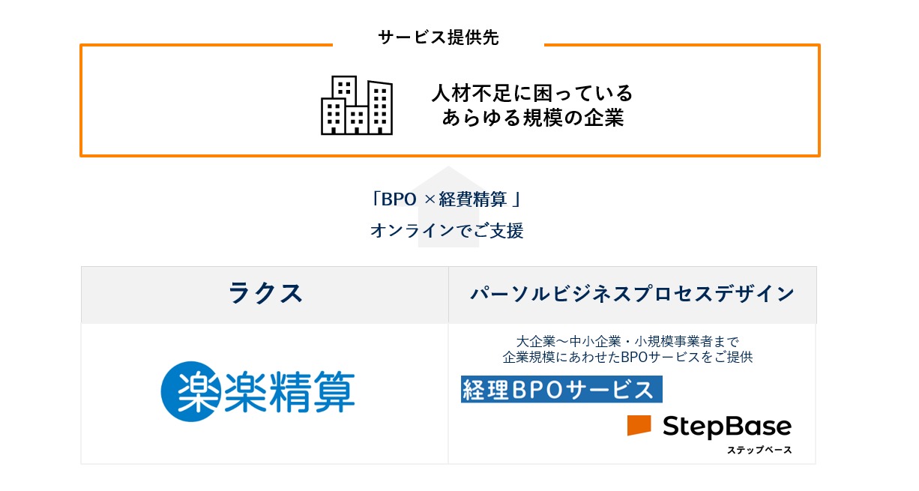919x491 pixels.
Task: Click the 「BPO ×経費精算」 caption
Action: [x=447, y=199]
